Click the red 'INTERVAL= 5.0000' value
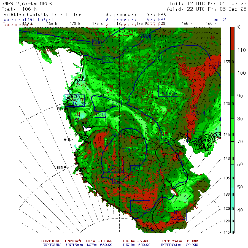 (180, 241)
